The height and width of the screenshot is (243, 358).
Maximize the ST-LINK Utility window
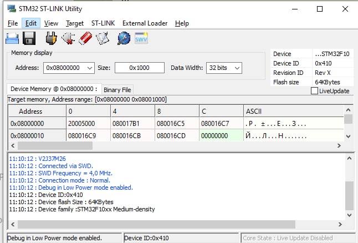[320, 9]
